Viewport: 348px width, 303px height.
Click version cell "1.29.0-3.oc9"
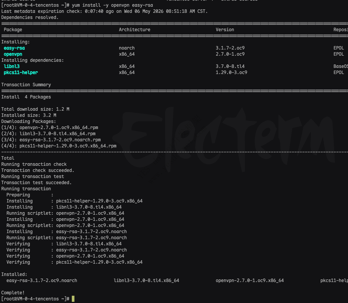[231, 73]
